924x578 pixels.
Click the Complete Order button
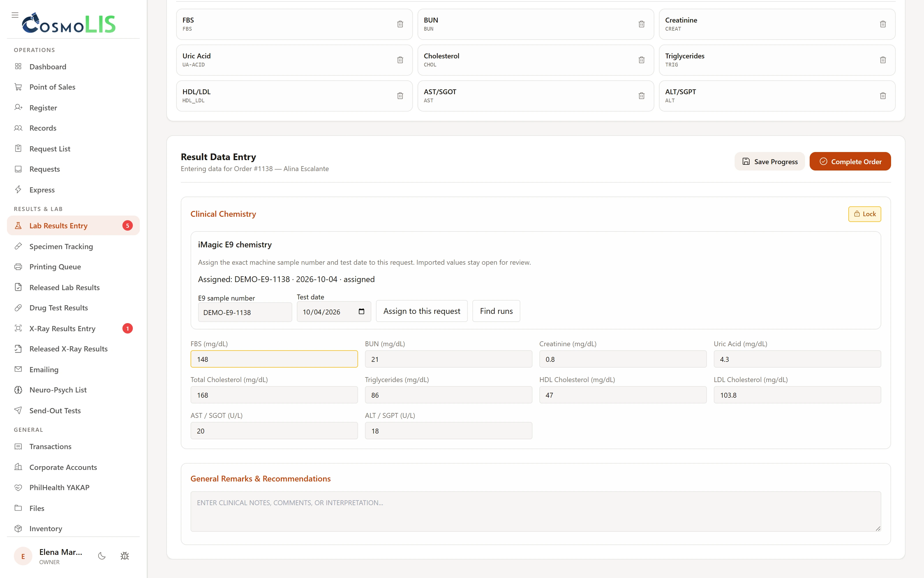click(x=850, y=161)
